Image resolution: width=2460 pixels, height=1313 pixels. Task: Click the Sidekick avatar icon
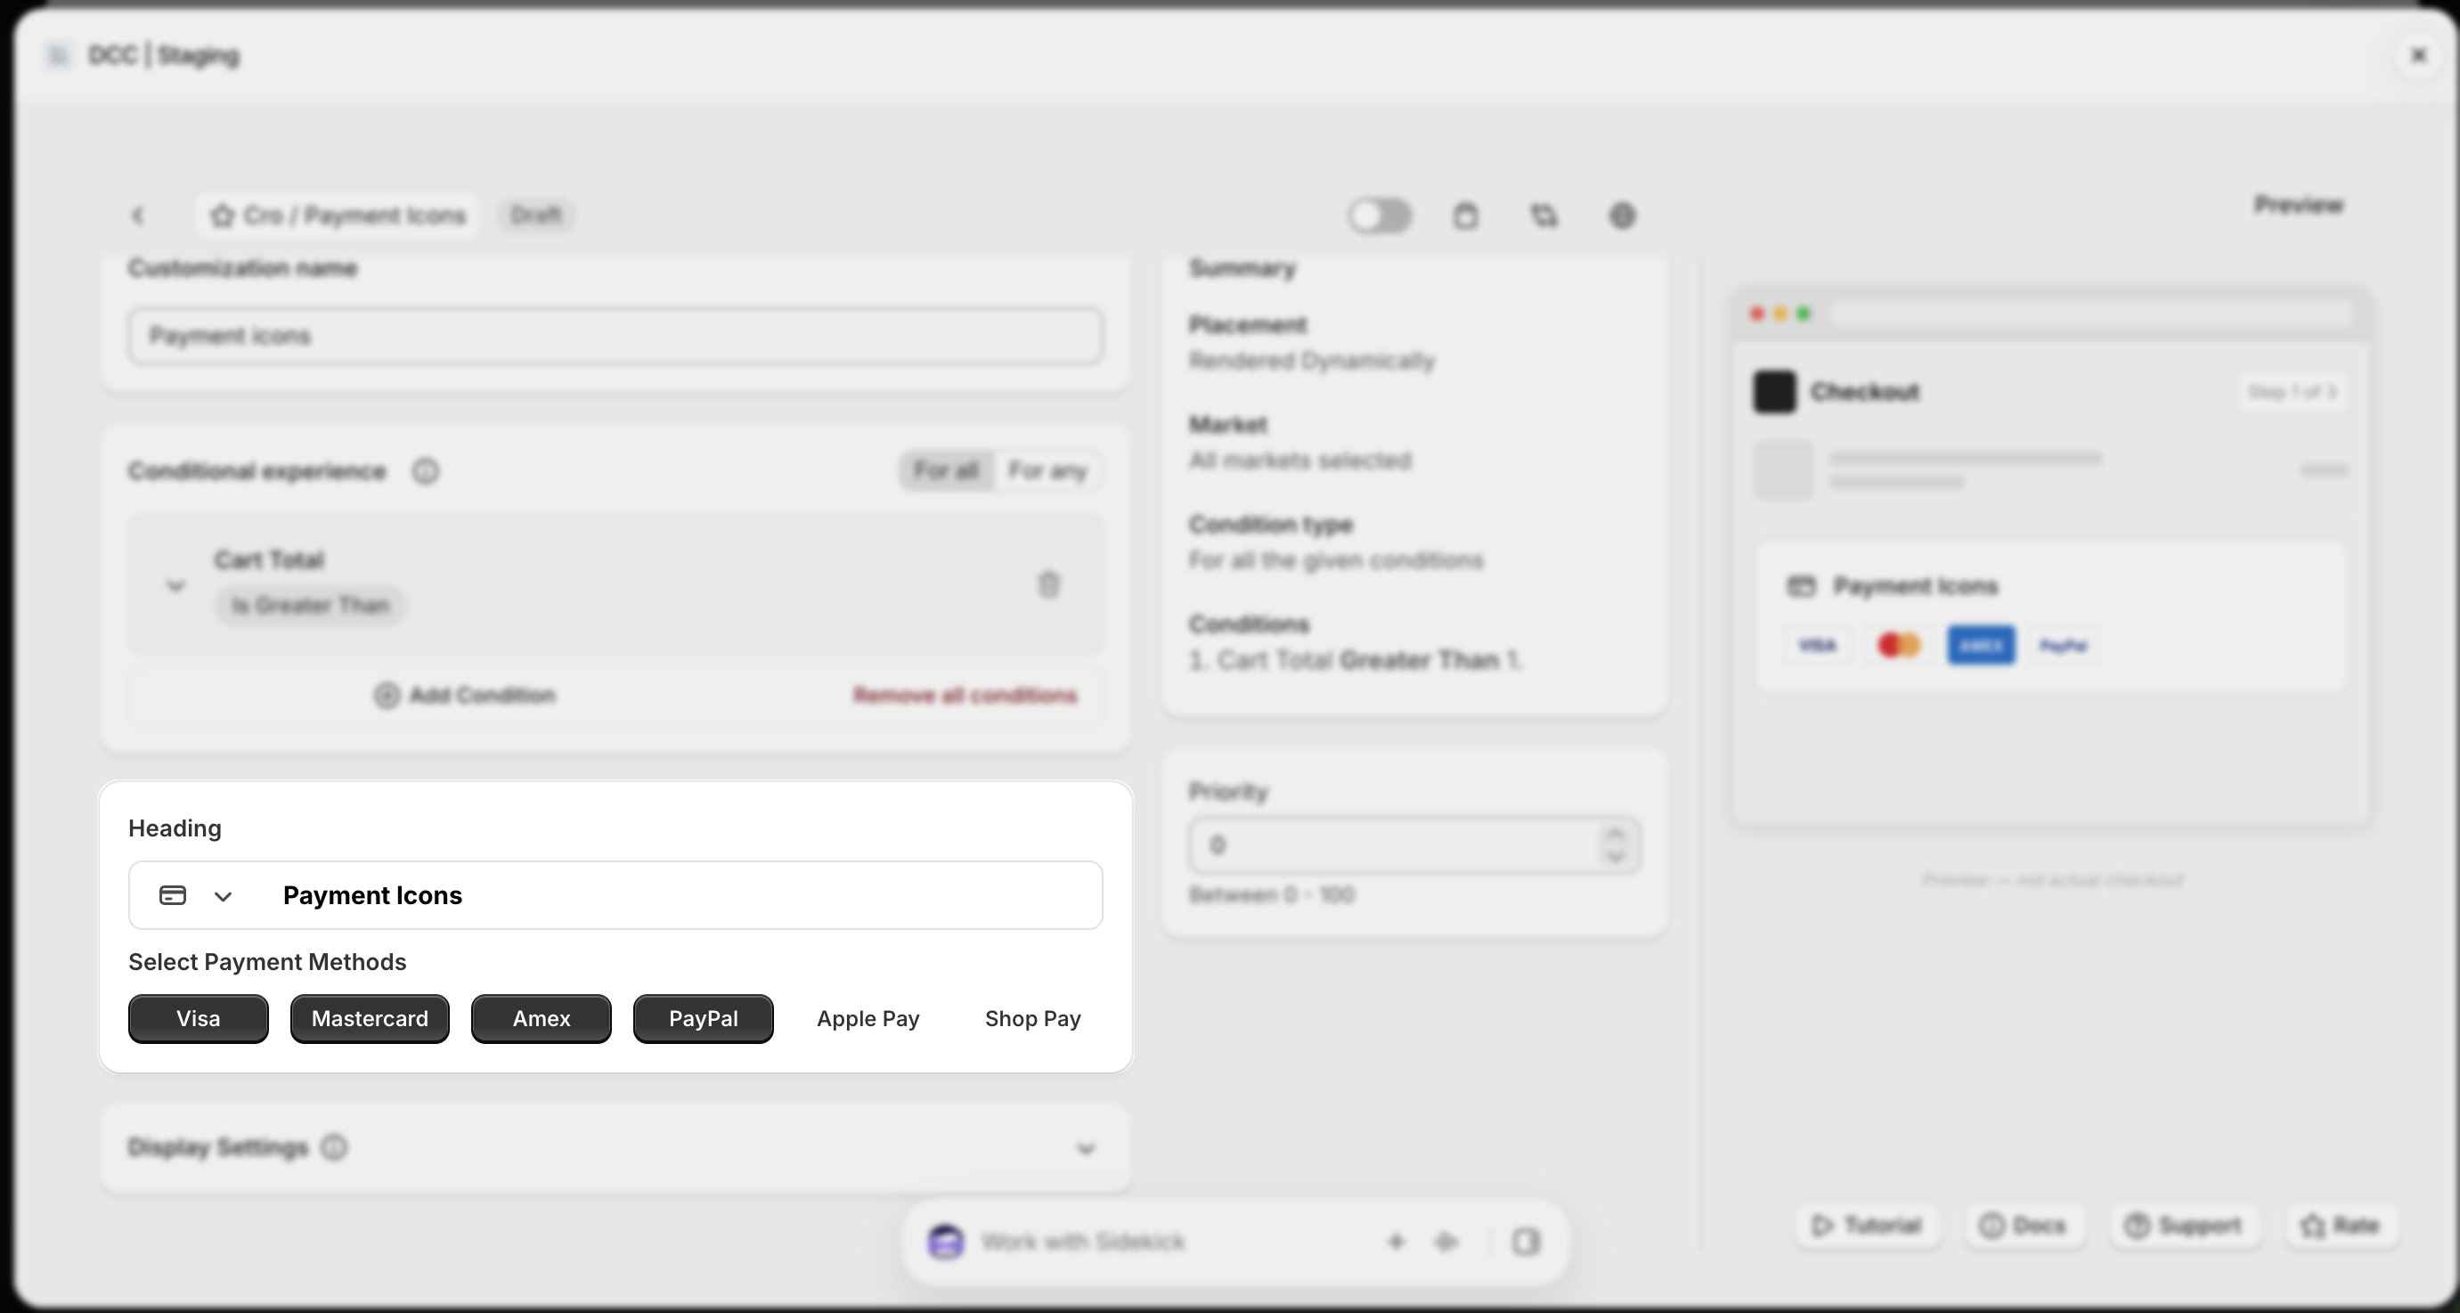(945, 1242)
